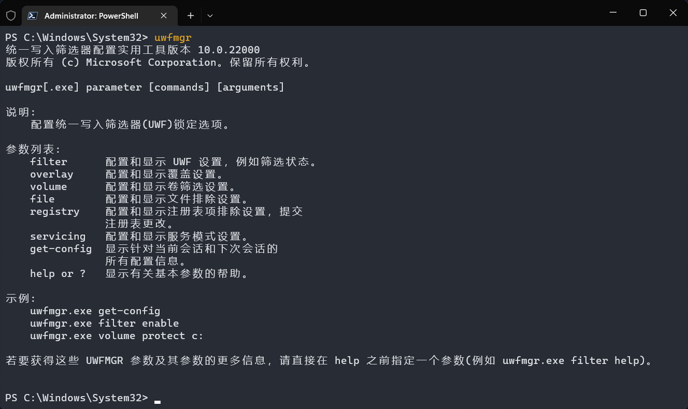Image resolution: width=688 pixels, height=409 pixels.
Task: Click the cursor at the bottom prompt
Action: click(x=158, y=400)
